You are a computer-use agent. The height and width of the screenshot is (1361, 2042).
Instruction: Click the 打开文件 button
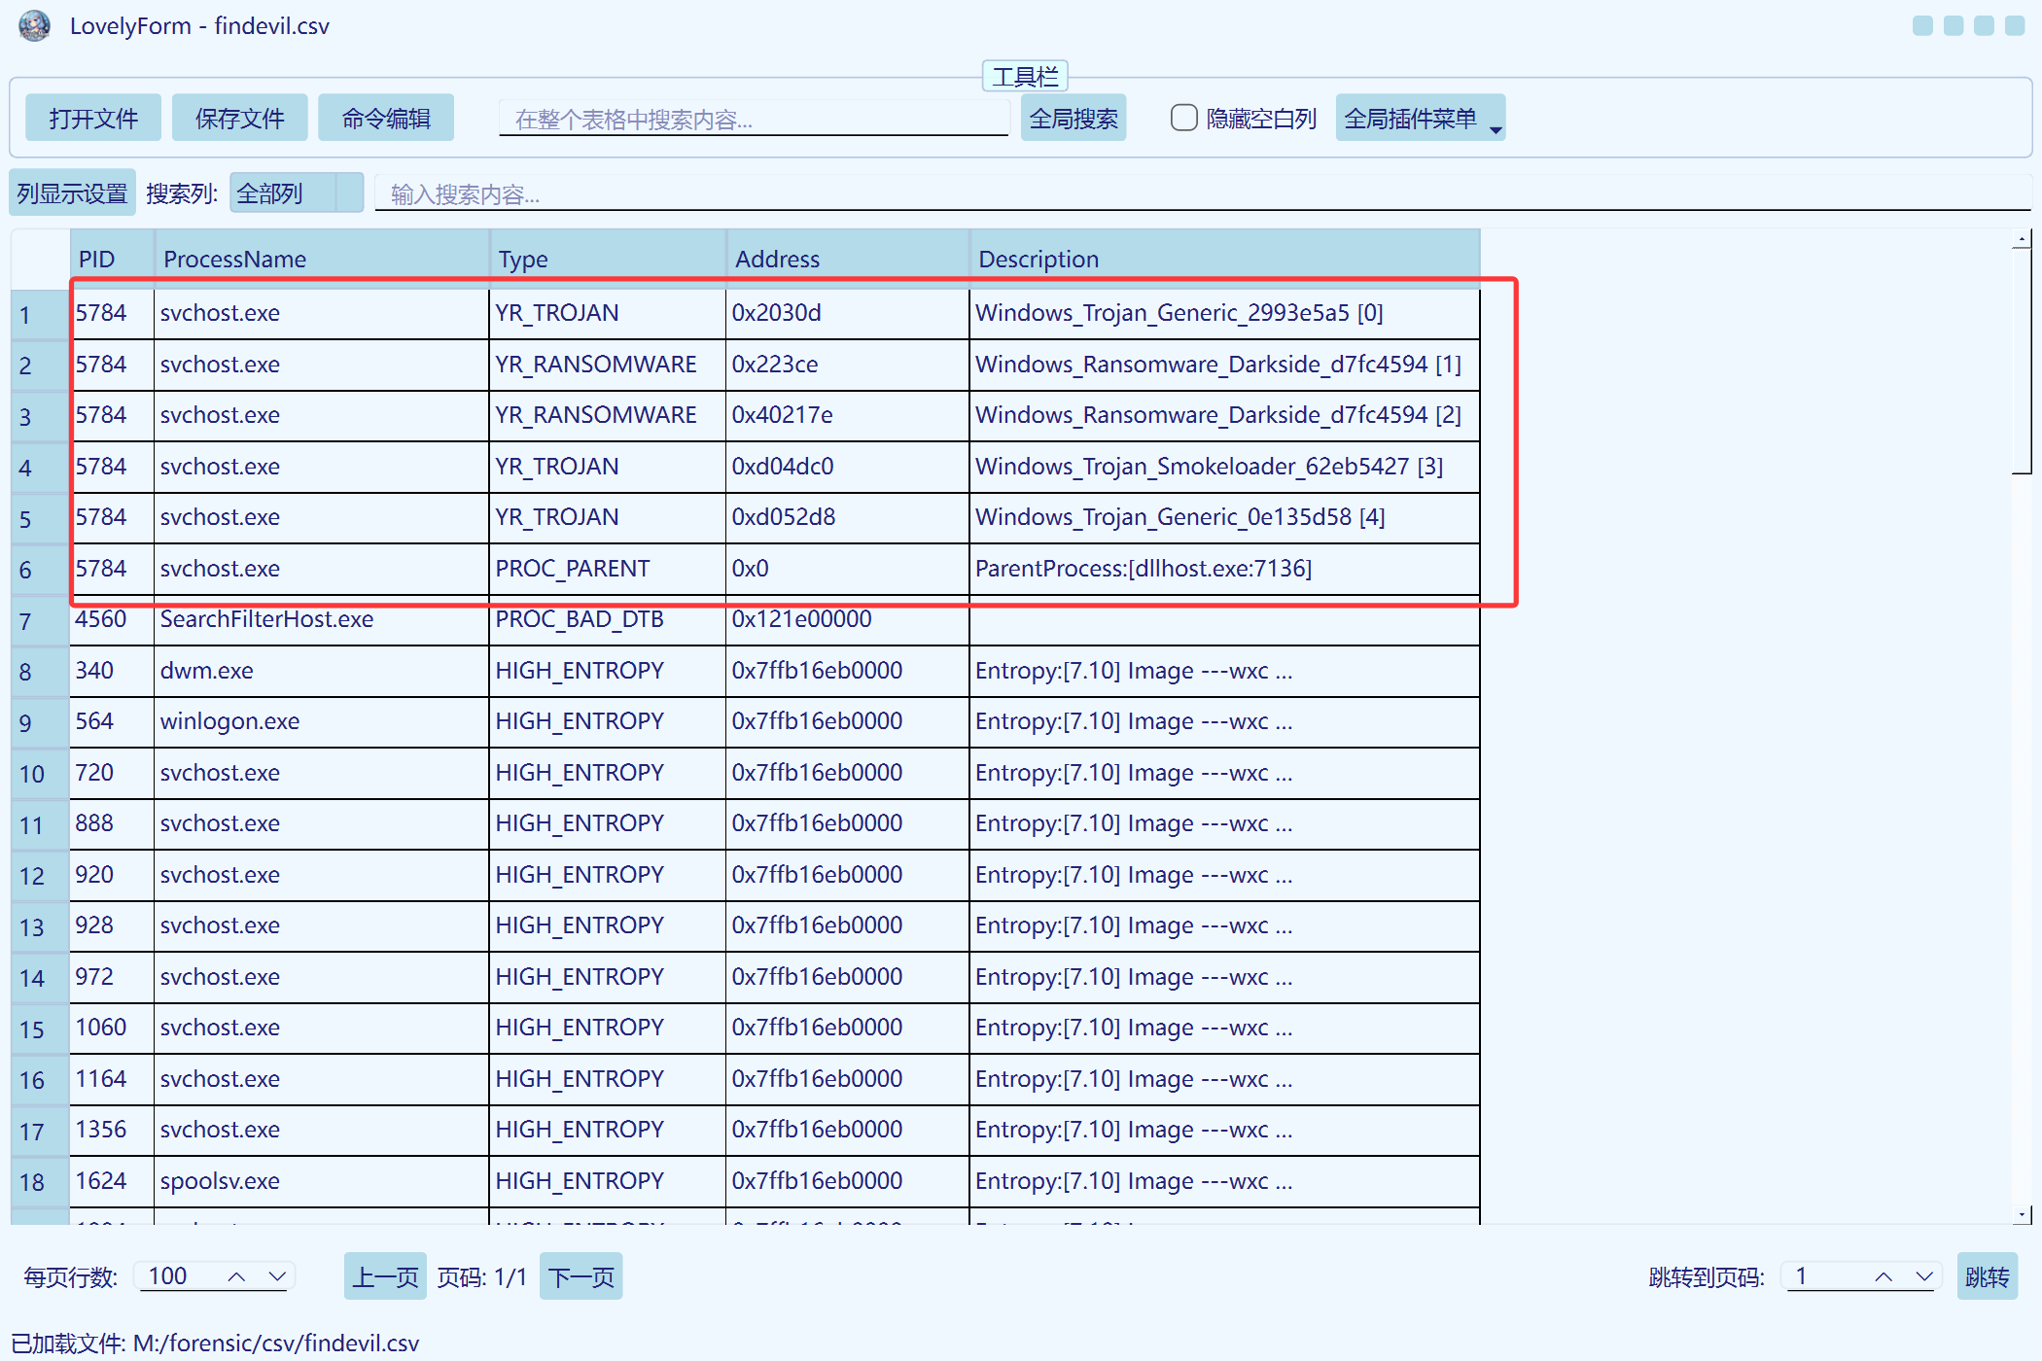93,119
